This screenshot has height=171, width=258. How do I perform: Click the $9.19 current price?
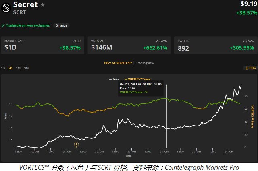tap(249, 4)
